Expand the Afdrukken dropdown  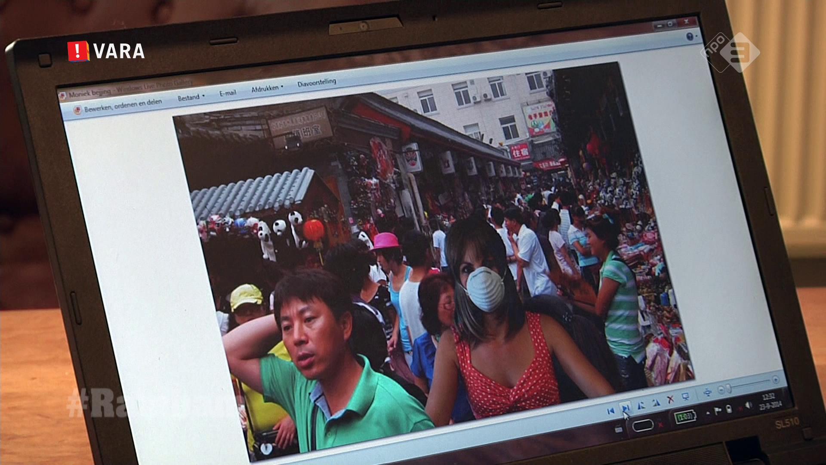267,88
